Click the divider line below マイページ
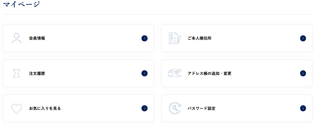The height and width of the screenshot is (126, 314). [157, 14]
